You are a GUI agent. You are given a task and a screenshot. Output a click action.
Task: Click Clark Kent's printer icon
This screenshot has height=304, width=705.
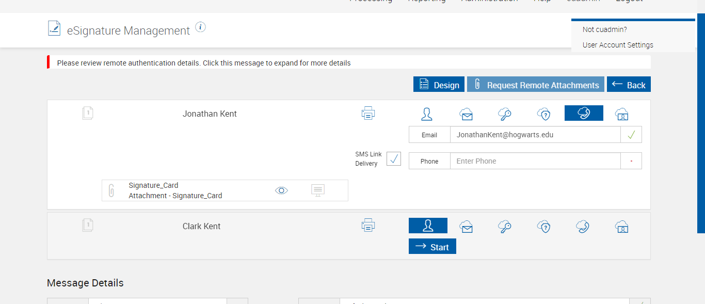[x=368, y=226]
